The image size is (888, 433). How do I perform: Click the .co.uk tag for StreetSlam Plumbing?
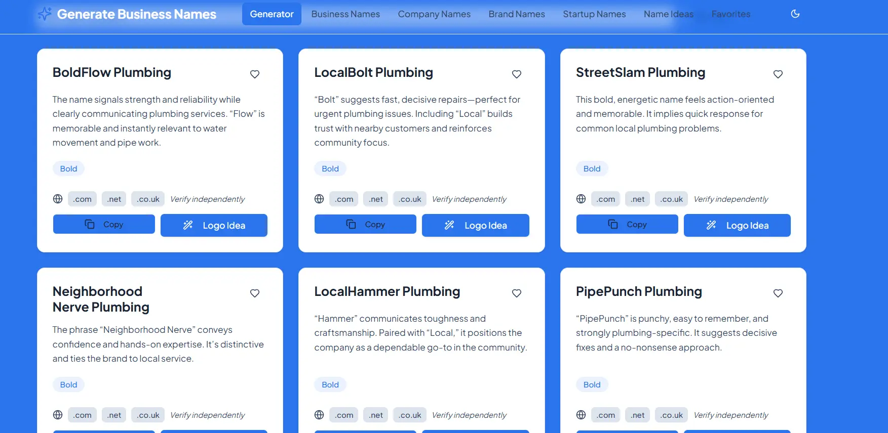(672, 199)
